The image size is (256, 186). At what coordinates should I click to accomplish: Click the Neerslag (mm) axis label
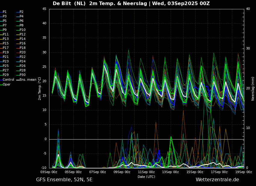tap(253, 88)
